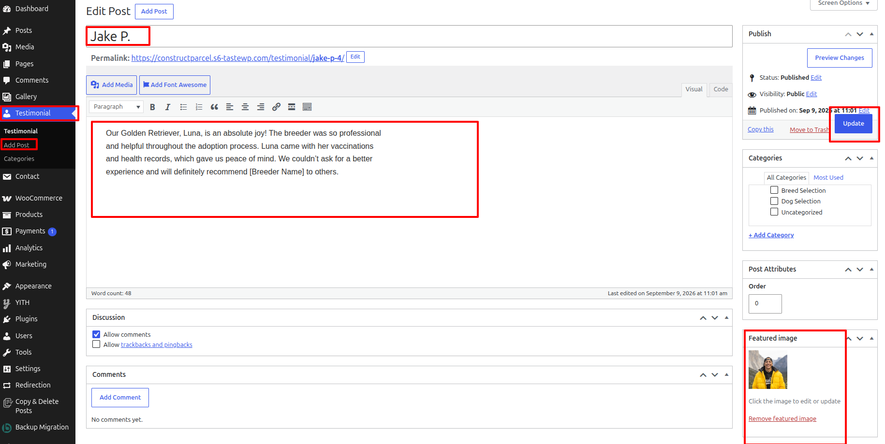Screen dimensions: 885x444
Task: Uncheck Allow comments checkbox
Action: click(x=96, y=334)
